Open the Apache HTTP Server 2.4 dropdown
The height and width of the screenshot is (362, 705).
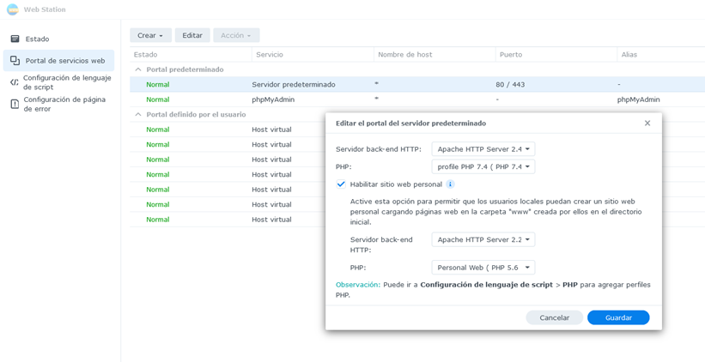click(x=483, y=149)
